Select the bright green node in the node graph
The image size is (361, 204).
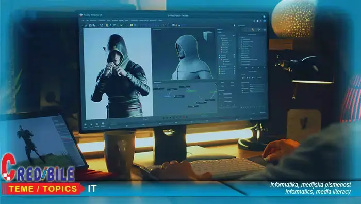pos(191,91)
